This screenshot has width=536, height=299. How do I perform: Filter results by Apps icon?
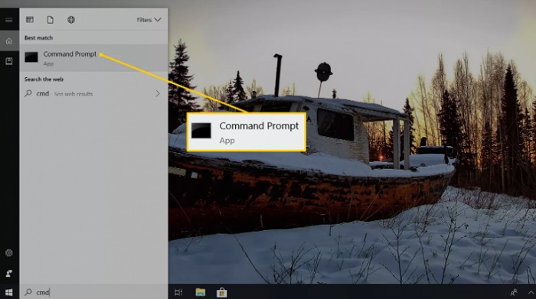[x=30, y=20]
